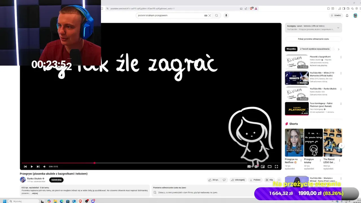Show more filter chips arrow
Image resolution: width=361 pixels, height=203 pixels.
pyautogui.click(x=338, y=49)
